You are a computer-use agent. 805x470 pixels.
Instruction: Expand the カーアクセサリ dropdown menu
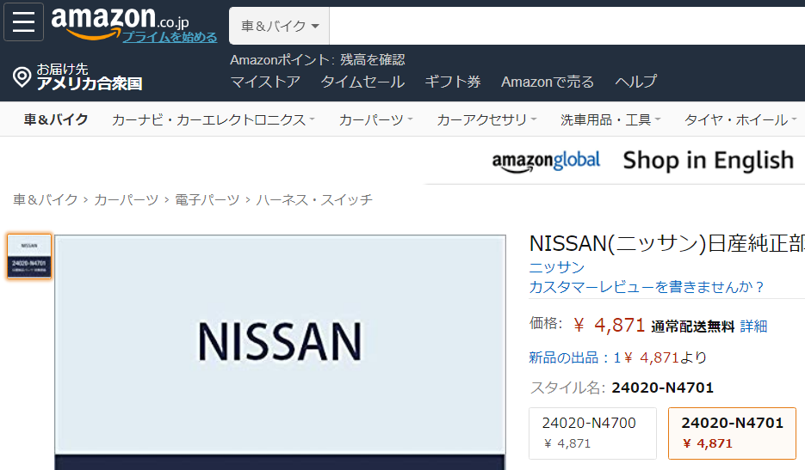pyautogui.click(x=486, y=119)
